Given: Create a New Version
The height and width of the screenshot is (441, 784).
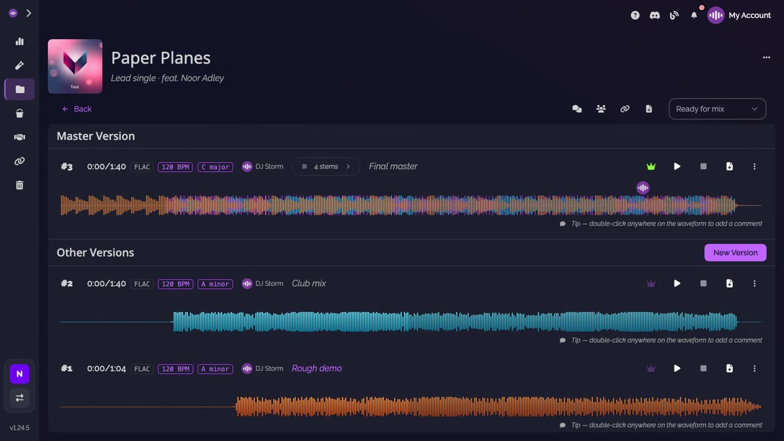Looking at the screenshot, I should 735,252.
